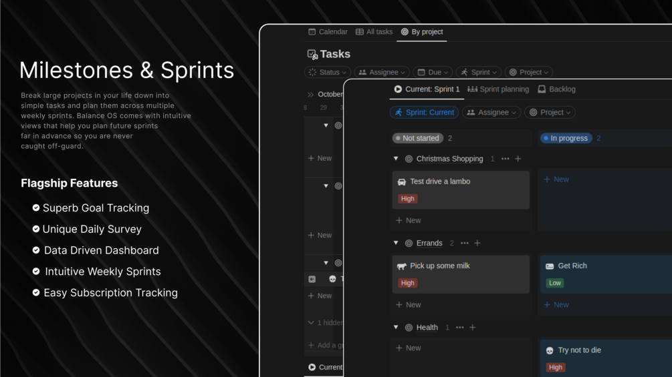Add New under Get Rich card
This screenshot has height=377, width=672.
[x=556, y=304]
